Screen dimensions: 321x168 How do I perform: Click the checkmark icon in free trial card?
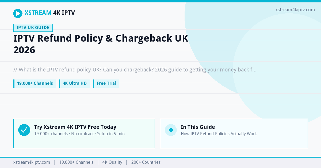pyautogui.click(x=24, y=130)
